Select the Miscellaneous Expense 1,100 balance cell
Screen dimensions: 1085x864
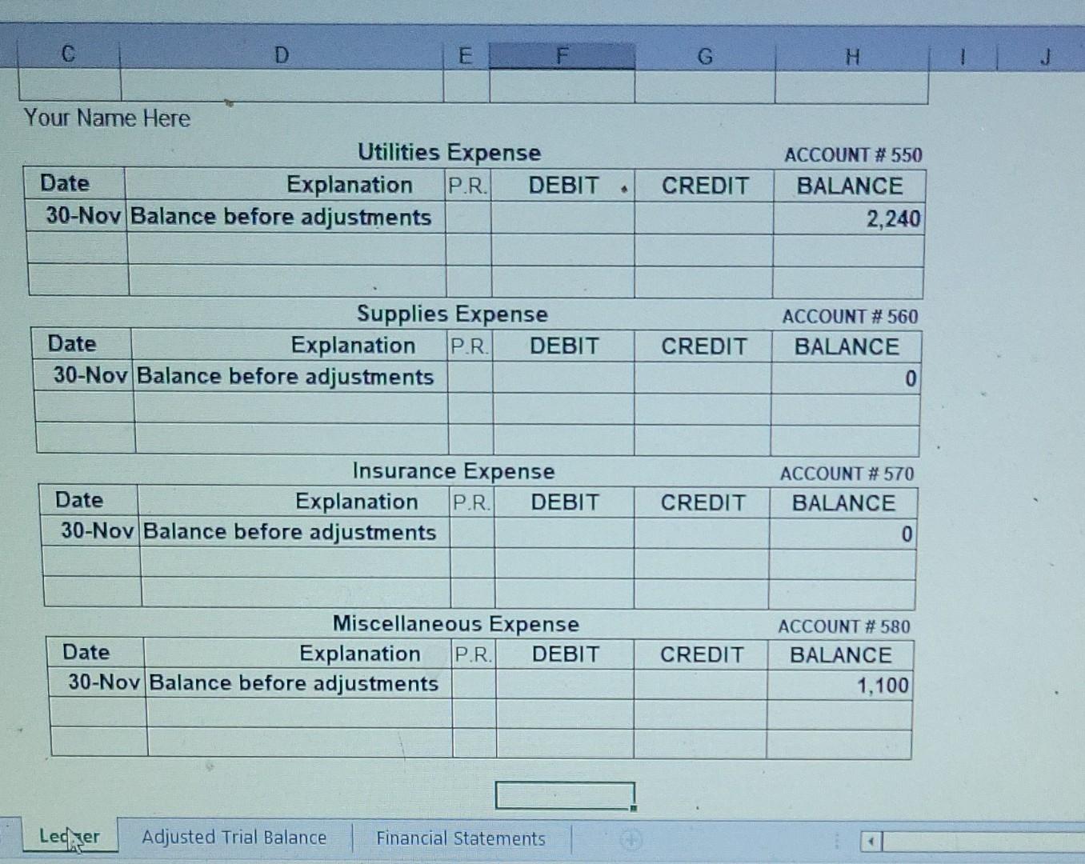(839, 685)
